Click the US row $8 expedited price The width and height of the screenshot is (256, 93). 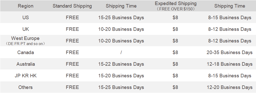click(x=175, y=17)
